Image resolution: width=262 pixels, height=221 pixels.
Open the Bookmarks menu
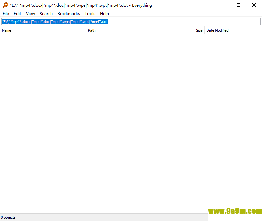pyautogui.click(x=69, y=14)
